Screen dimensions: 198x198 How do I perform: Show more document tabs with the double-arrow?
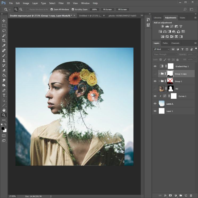142,15
